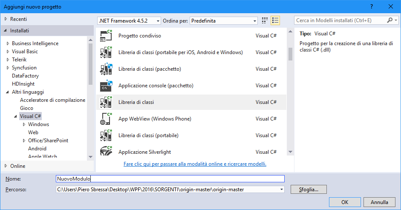Click the portable iOS Android Windows library icon
Image resolution: width=401 pixels, height=210 pixels.
coord(106,52)
